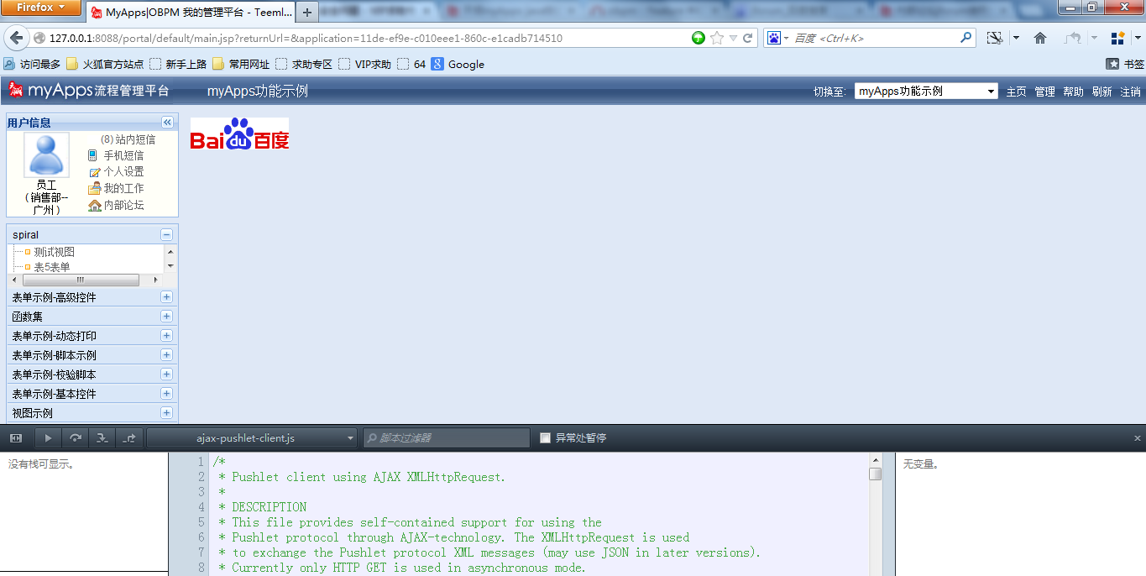Expand 表单示例-高级控件 section
The width and height of the screenshot is (1146, 576).
pos(166,297)
